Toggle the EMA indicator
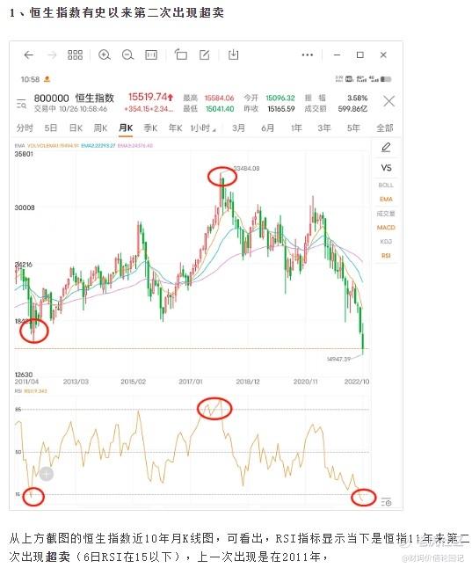The height and width of the screenshot is (568, 472). coord(386,200)
